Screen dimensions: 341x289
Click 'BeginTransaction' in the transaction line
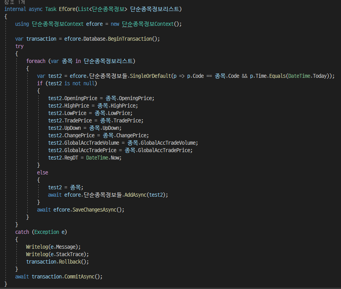point(130,39)
